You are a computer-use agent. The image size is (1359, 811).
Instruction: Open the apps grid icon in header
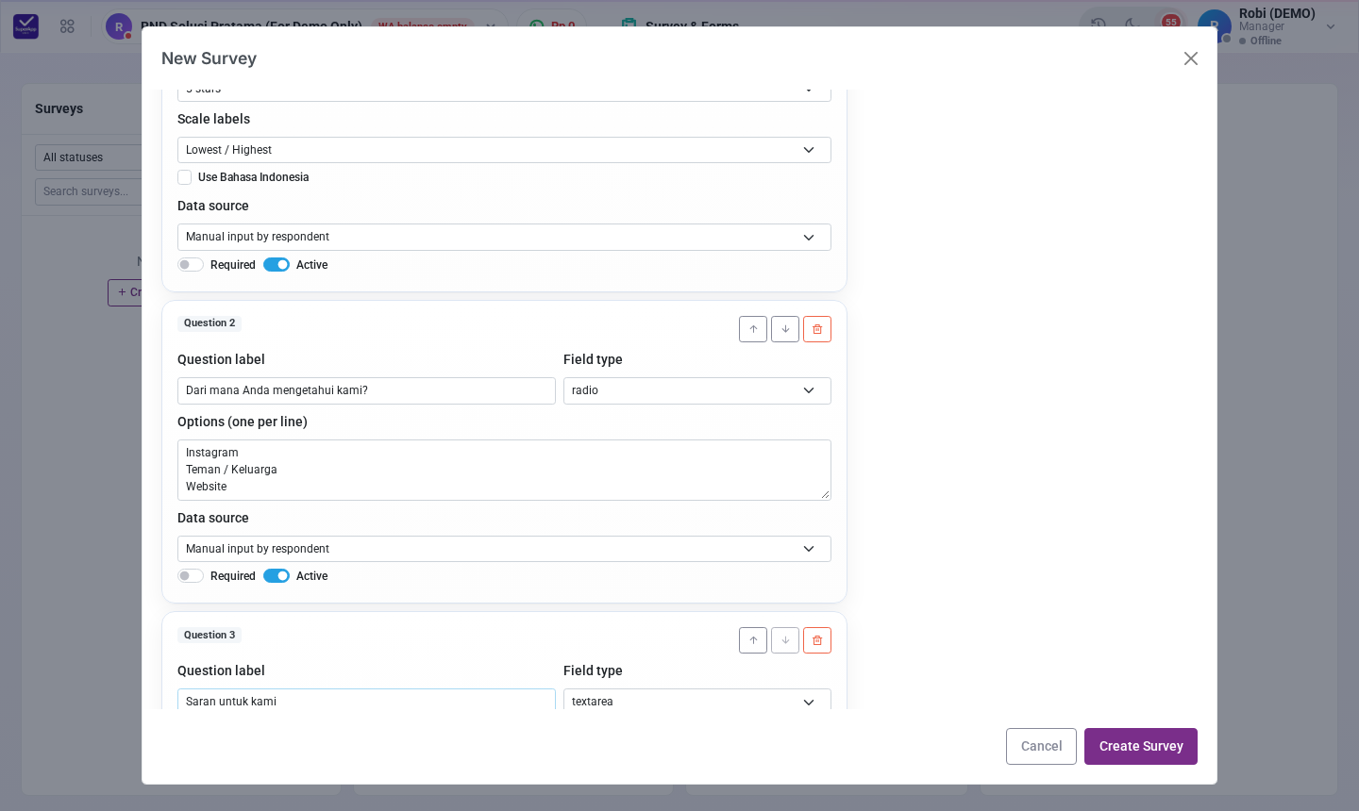67,26
